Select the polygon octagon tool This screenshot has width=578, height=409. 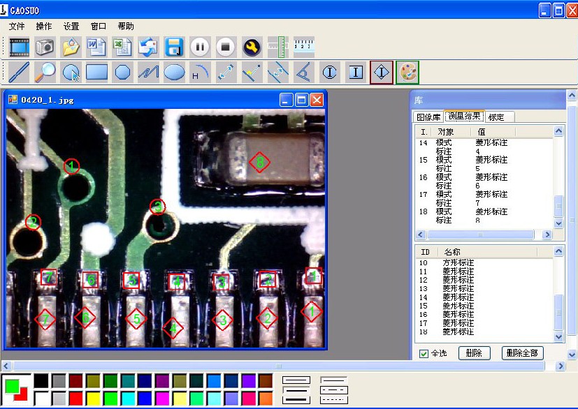(x=123, y=72)
